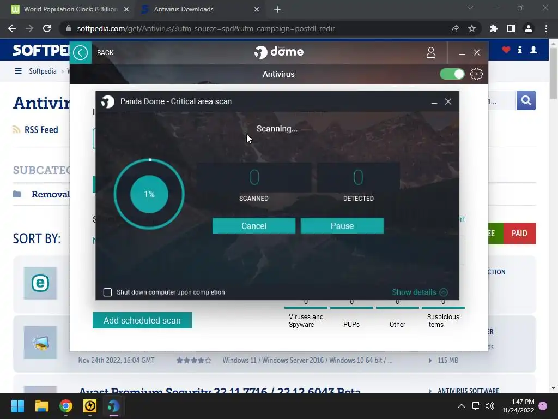Close the Antivirus Downloads tab

point(257,10)
